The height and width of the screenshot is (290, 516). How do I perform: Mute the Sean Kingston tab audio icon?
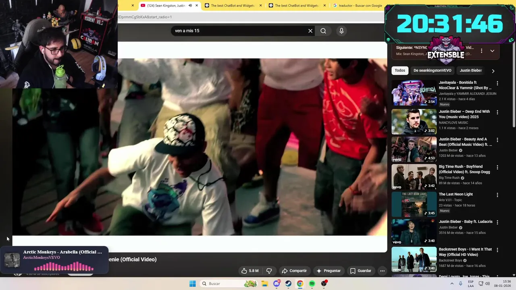[x=190, y=6]
